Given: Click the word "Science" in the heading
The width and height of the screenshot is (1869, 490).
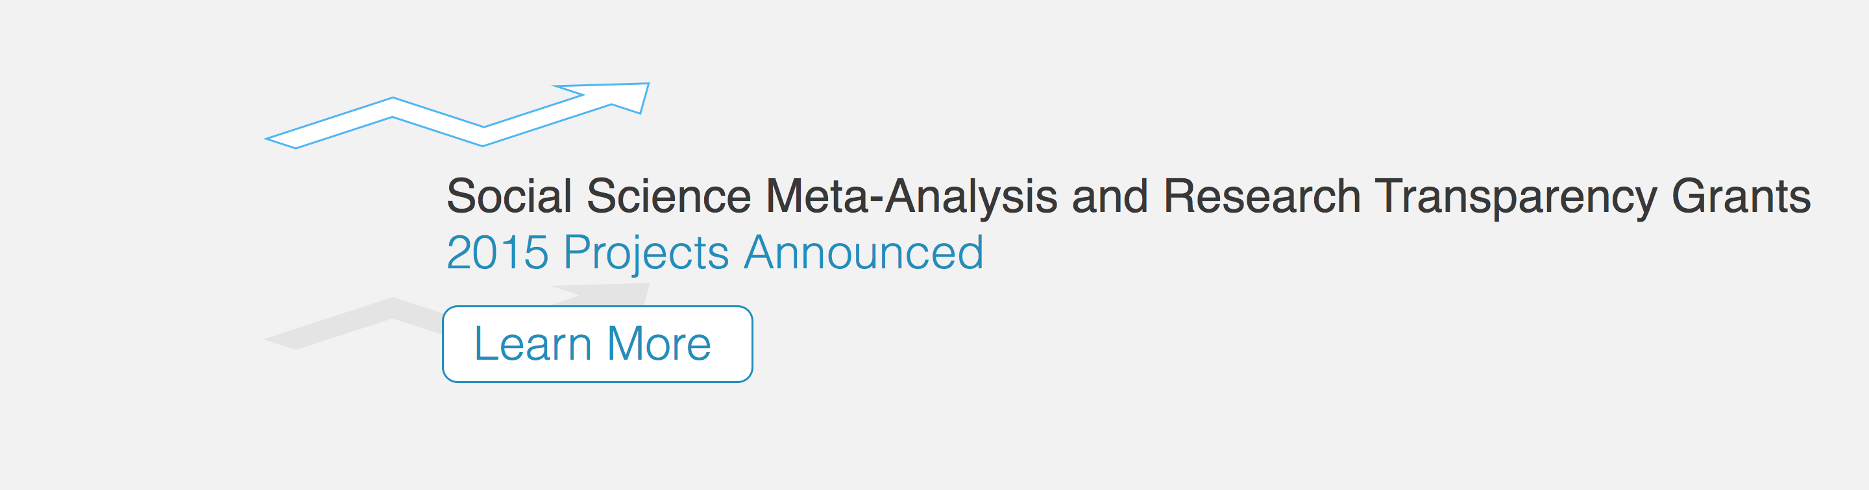Looking at the screenshot, I should tap(668, 196).
